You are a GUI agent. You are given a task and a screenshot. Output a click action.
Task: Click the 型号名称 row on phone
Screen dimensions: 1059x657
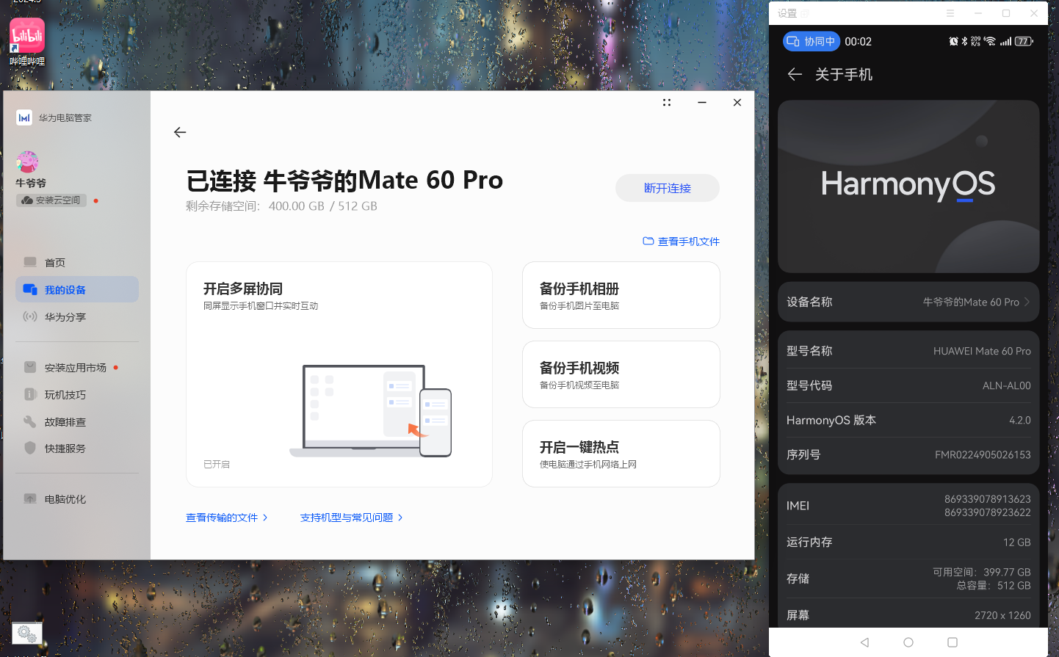point(908,351)
